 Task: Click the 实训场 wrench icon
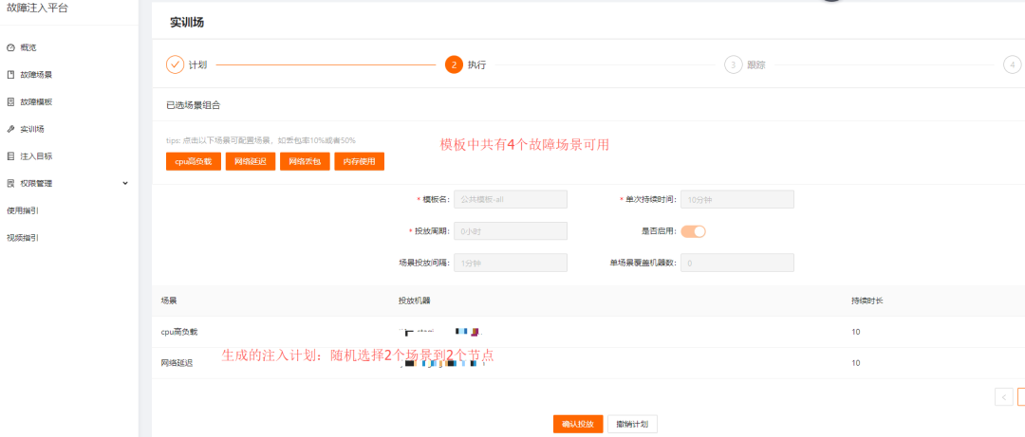click(x=10, y=129)
